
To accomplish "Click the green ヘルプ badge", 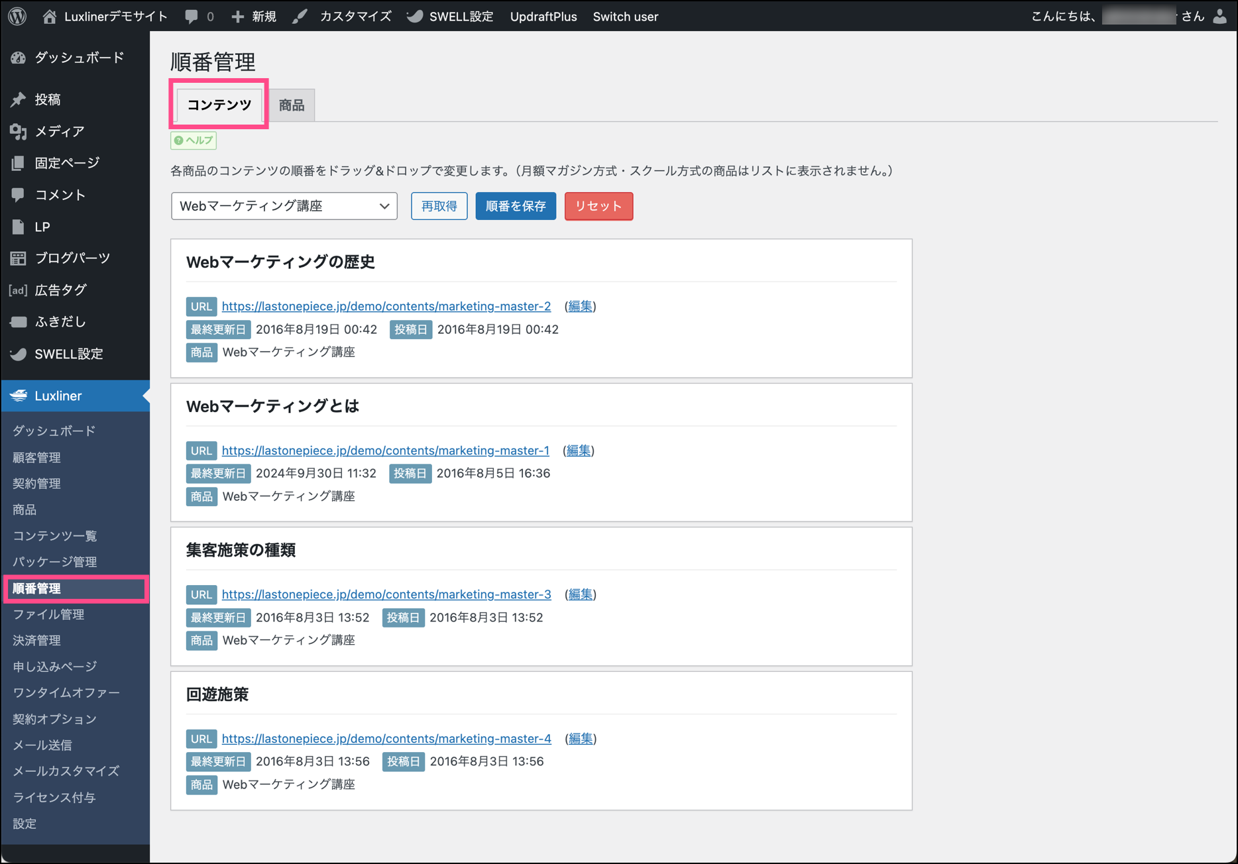I will 194,140.
